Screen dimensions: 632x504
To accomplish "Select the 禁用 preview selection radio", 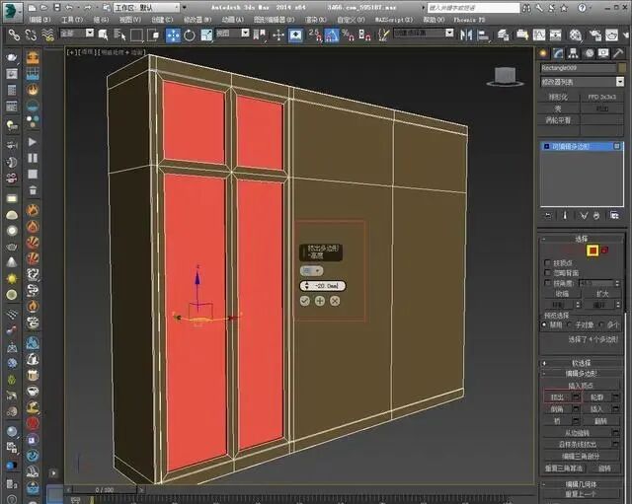I will [544, 324].
